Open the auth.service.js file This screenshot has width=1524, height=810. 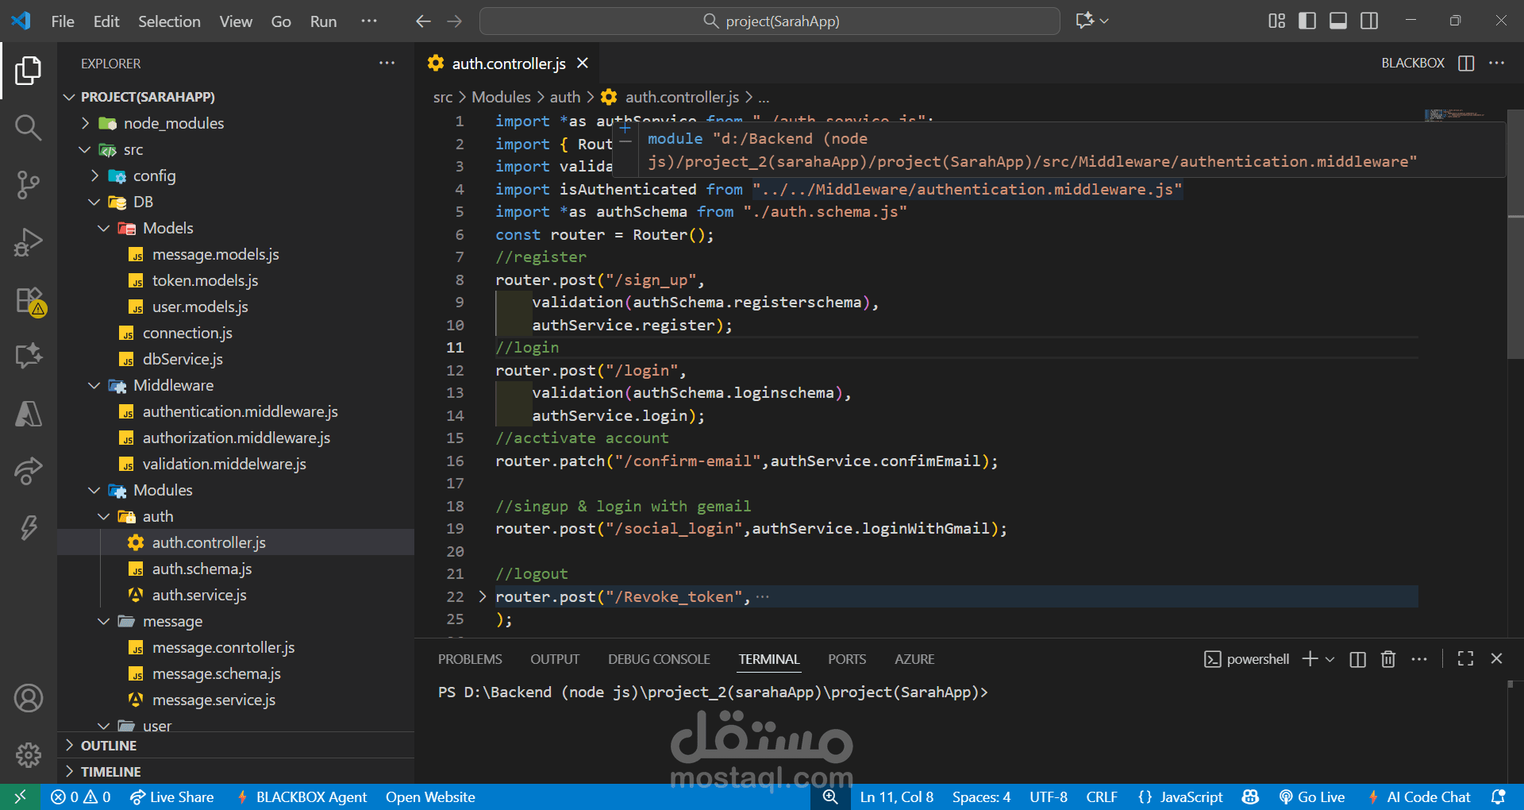coord(198,594)
